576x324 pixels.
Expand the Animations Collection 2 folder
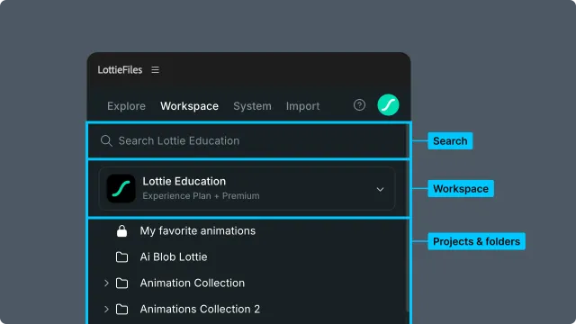tap(106, 310)
